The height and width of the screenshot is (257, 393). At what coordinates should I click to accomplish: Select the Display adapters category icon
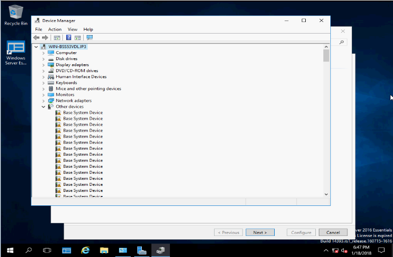[x=51, y=65]
